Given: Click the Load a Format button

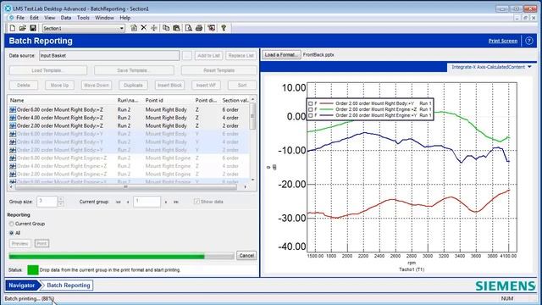Looking at the screenshot, I should point(281,54).
